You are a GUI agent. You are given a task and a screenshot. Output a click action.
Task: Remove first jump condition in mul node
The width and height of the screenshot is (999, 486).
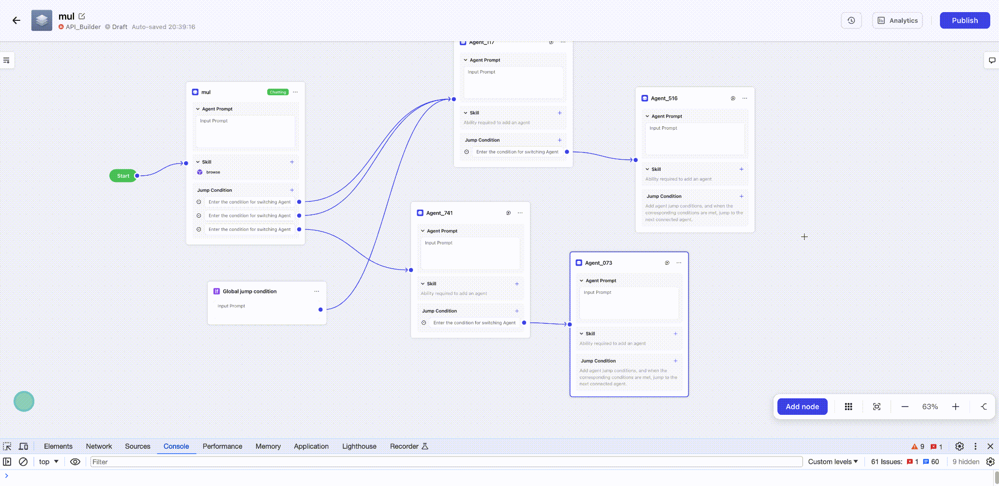[199, 202]
